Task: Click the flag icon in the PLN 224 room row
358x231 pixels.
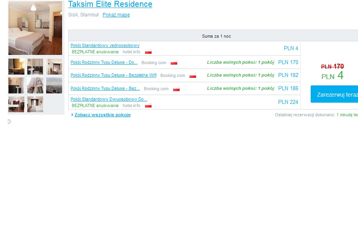Action: [148, 105]
